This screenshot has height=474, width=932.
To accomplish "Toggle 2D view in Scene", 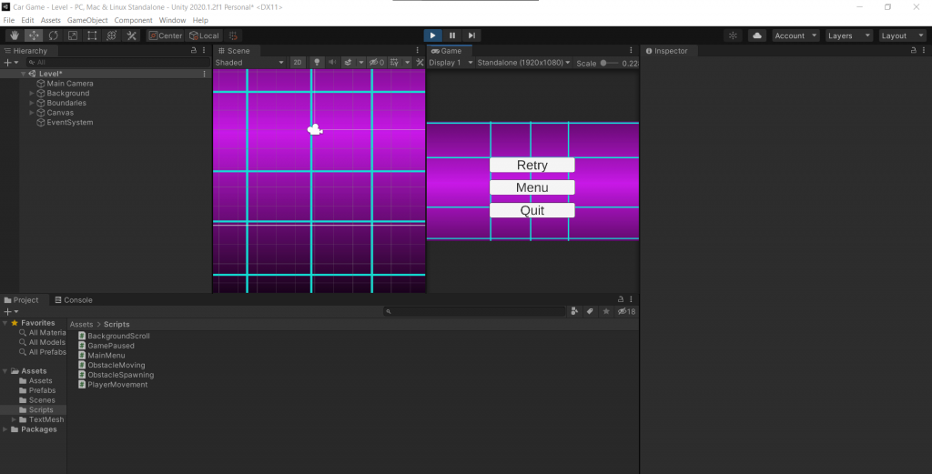I will 298,63.
